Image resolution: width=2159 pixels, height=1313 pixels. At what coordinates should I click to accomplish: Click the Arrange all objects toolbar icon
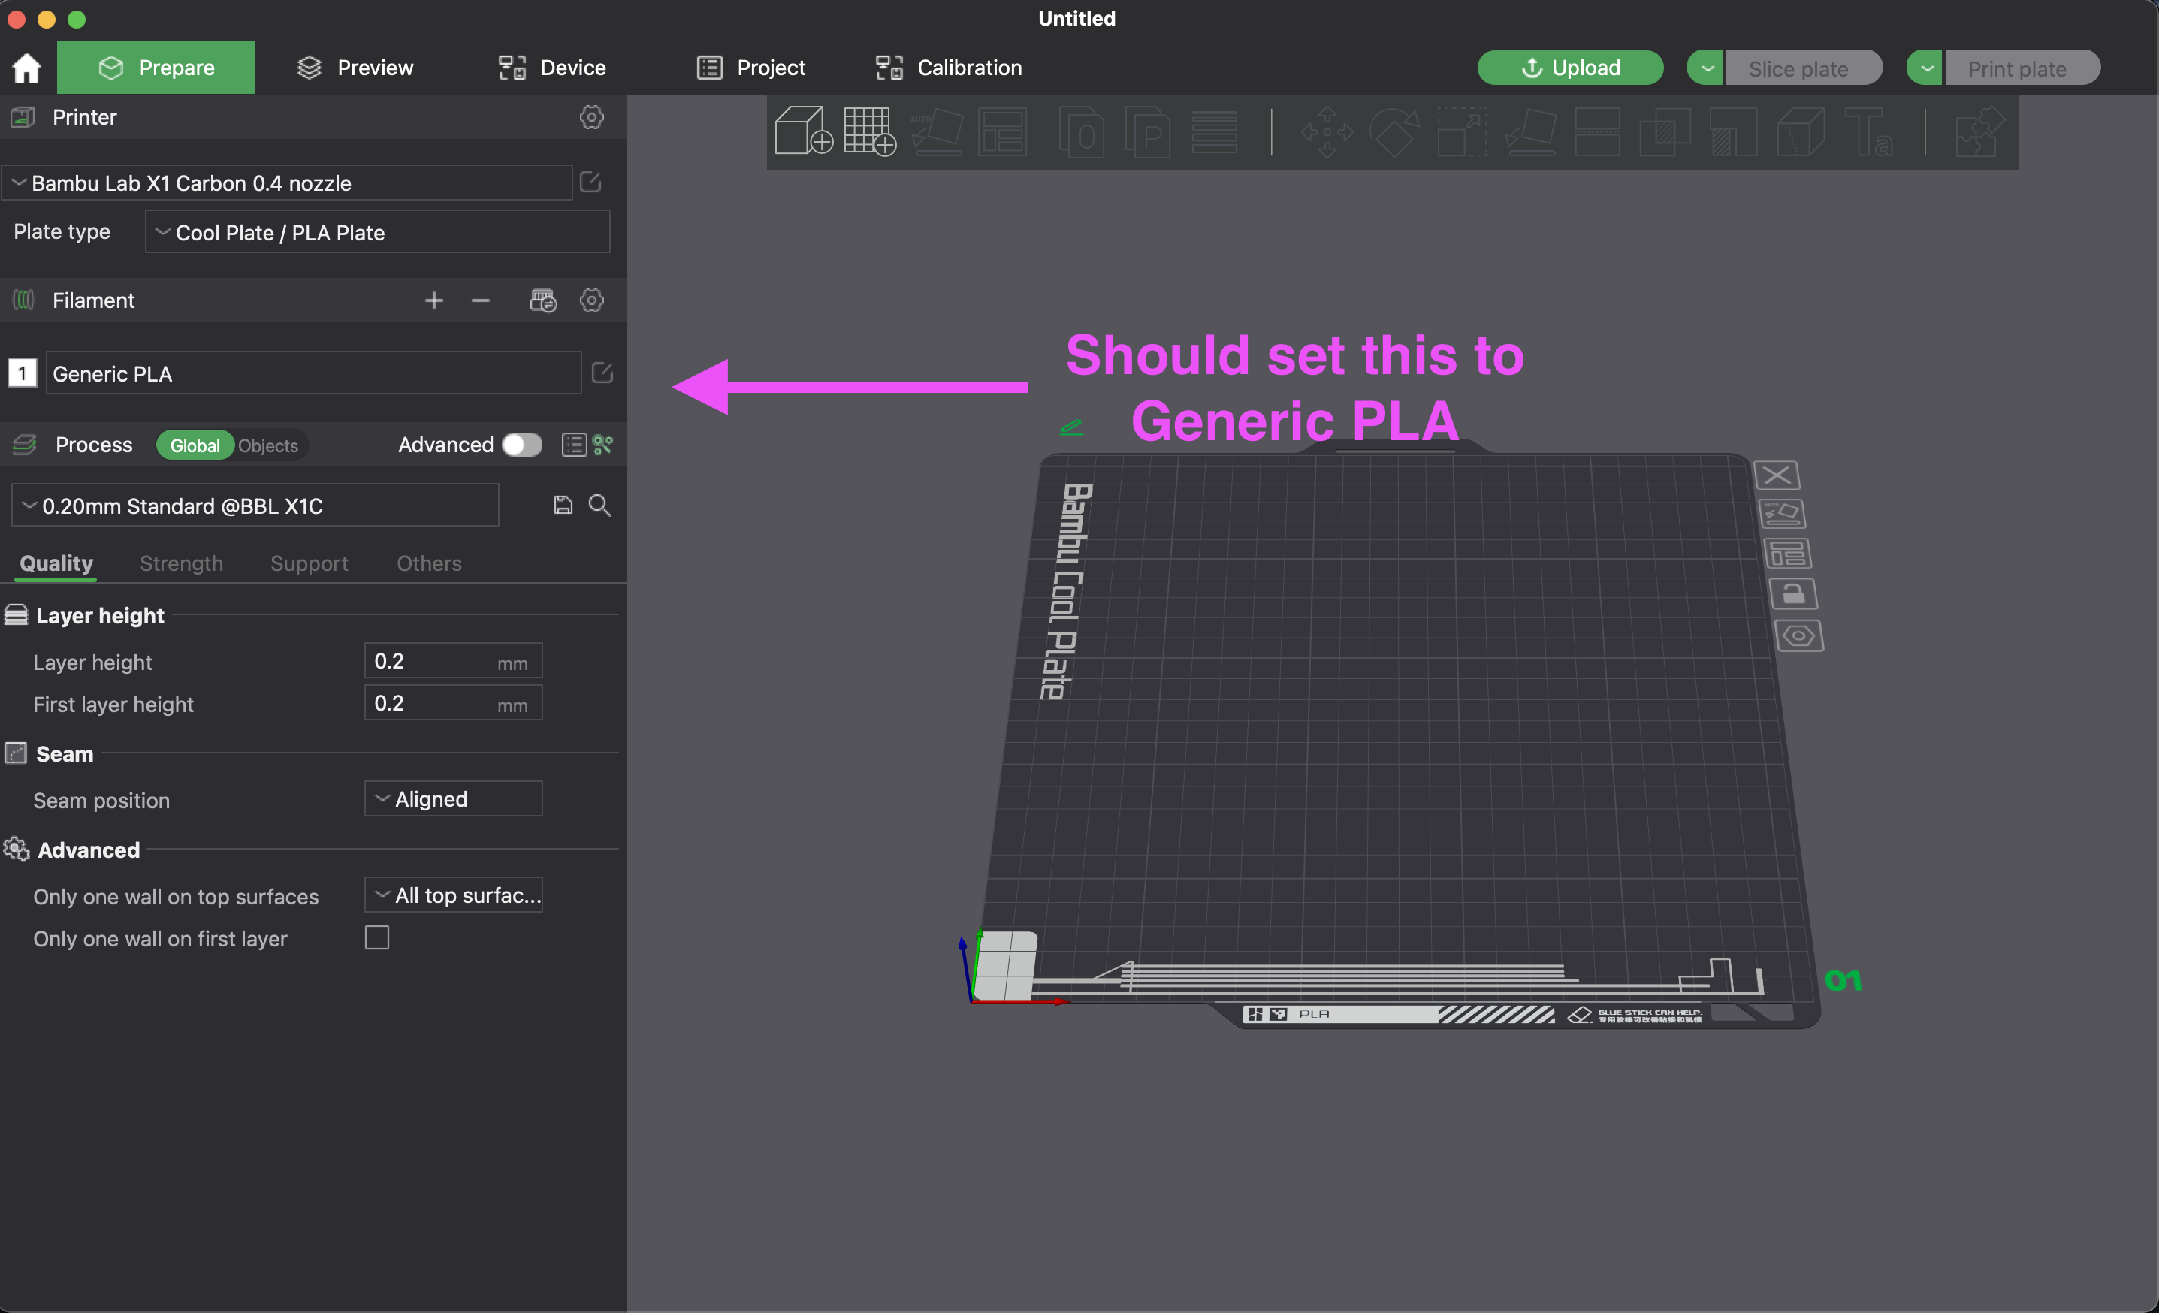click(x=1002, y=132)
